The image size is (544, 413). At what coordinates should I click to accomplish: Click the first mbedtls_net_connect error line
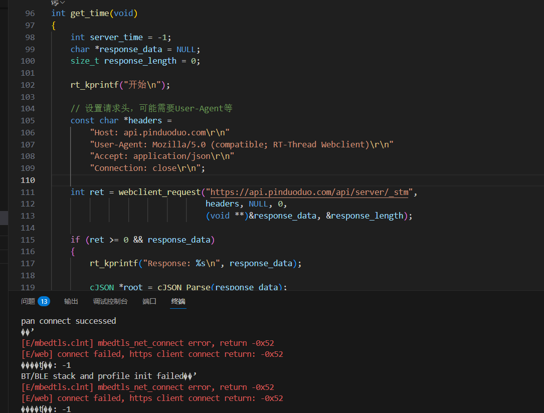[147, 343]
